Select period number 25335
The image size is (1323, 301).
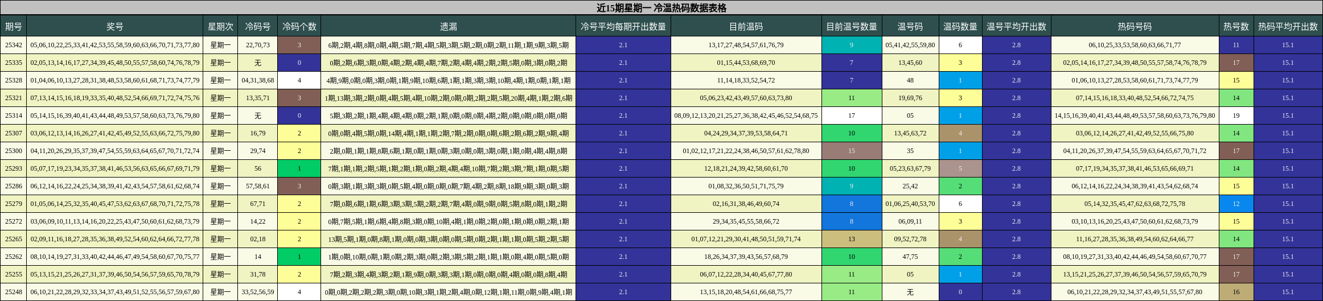[14, 63]
